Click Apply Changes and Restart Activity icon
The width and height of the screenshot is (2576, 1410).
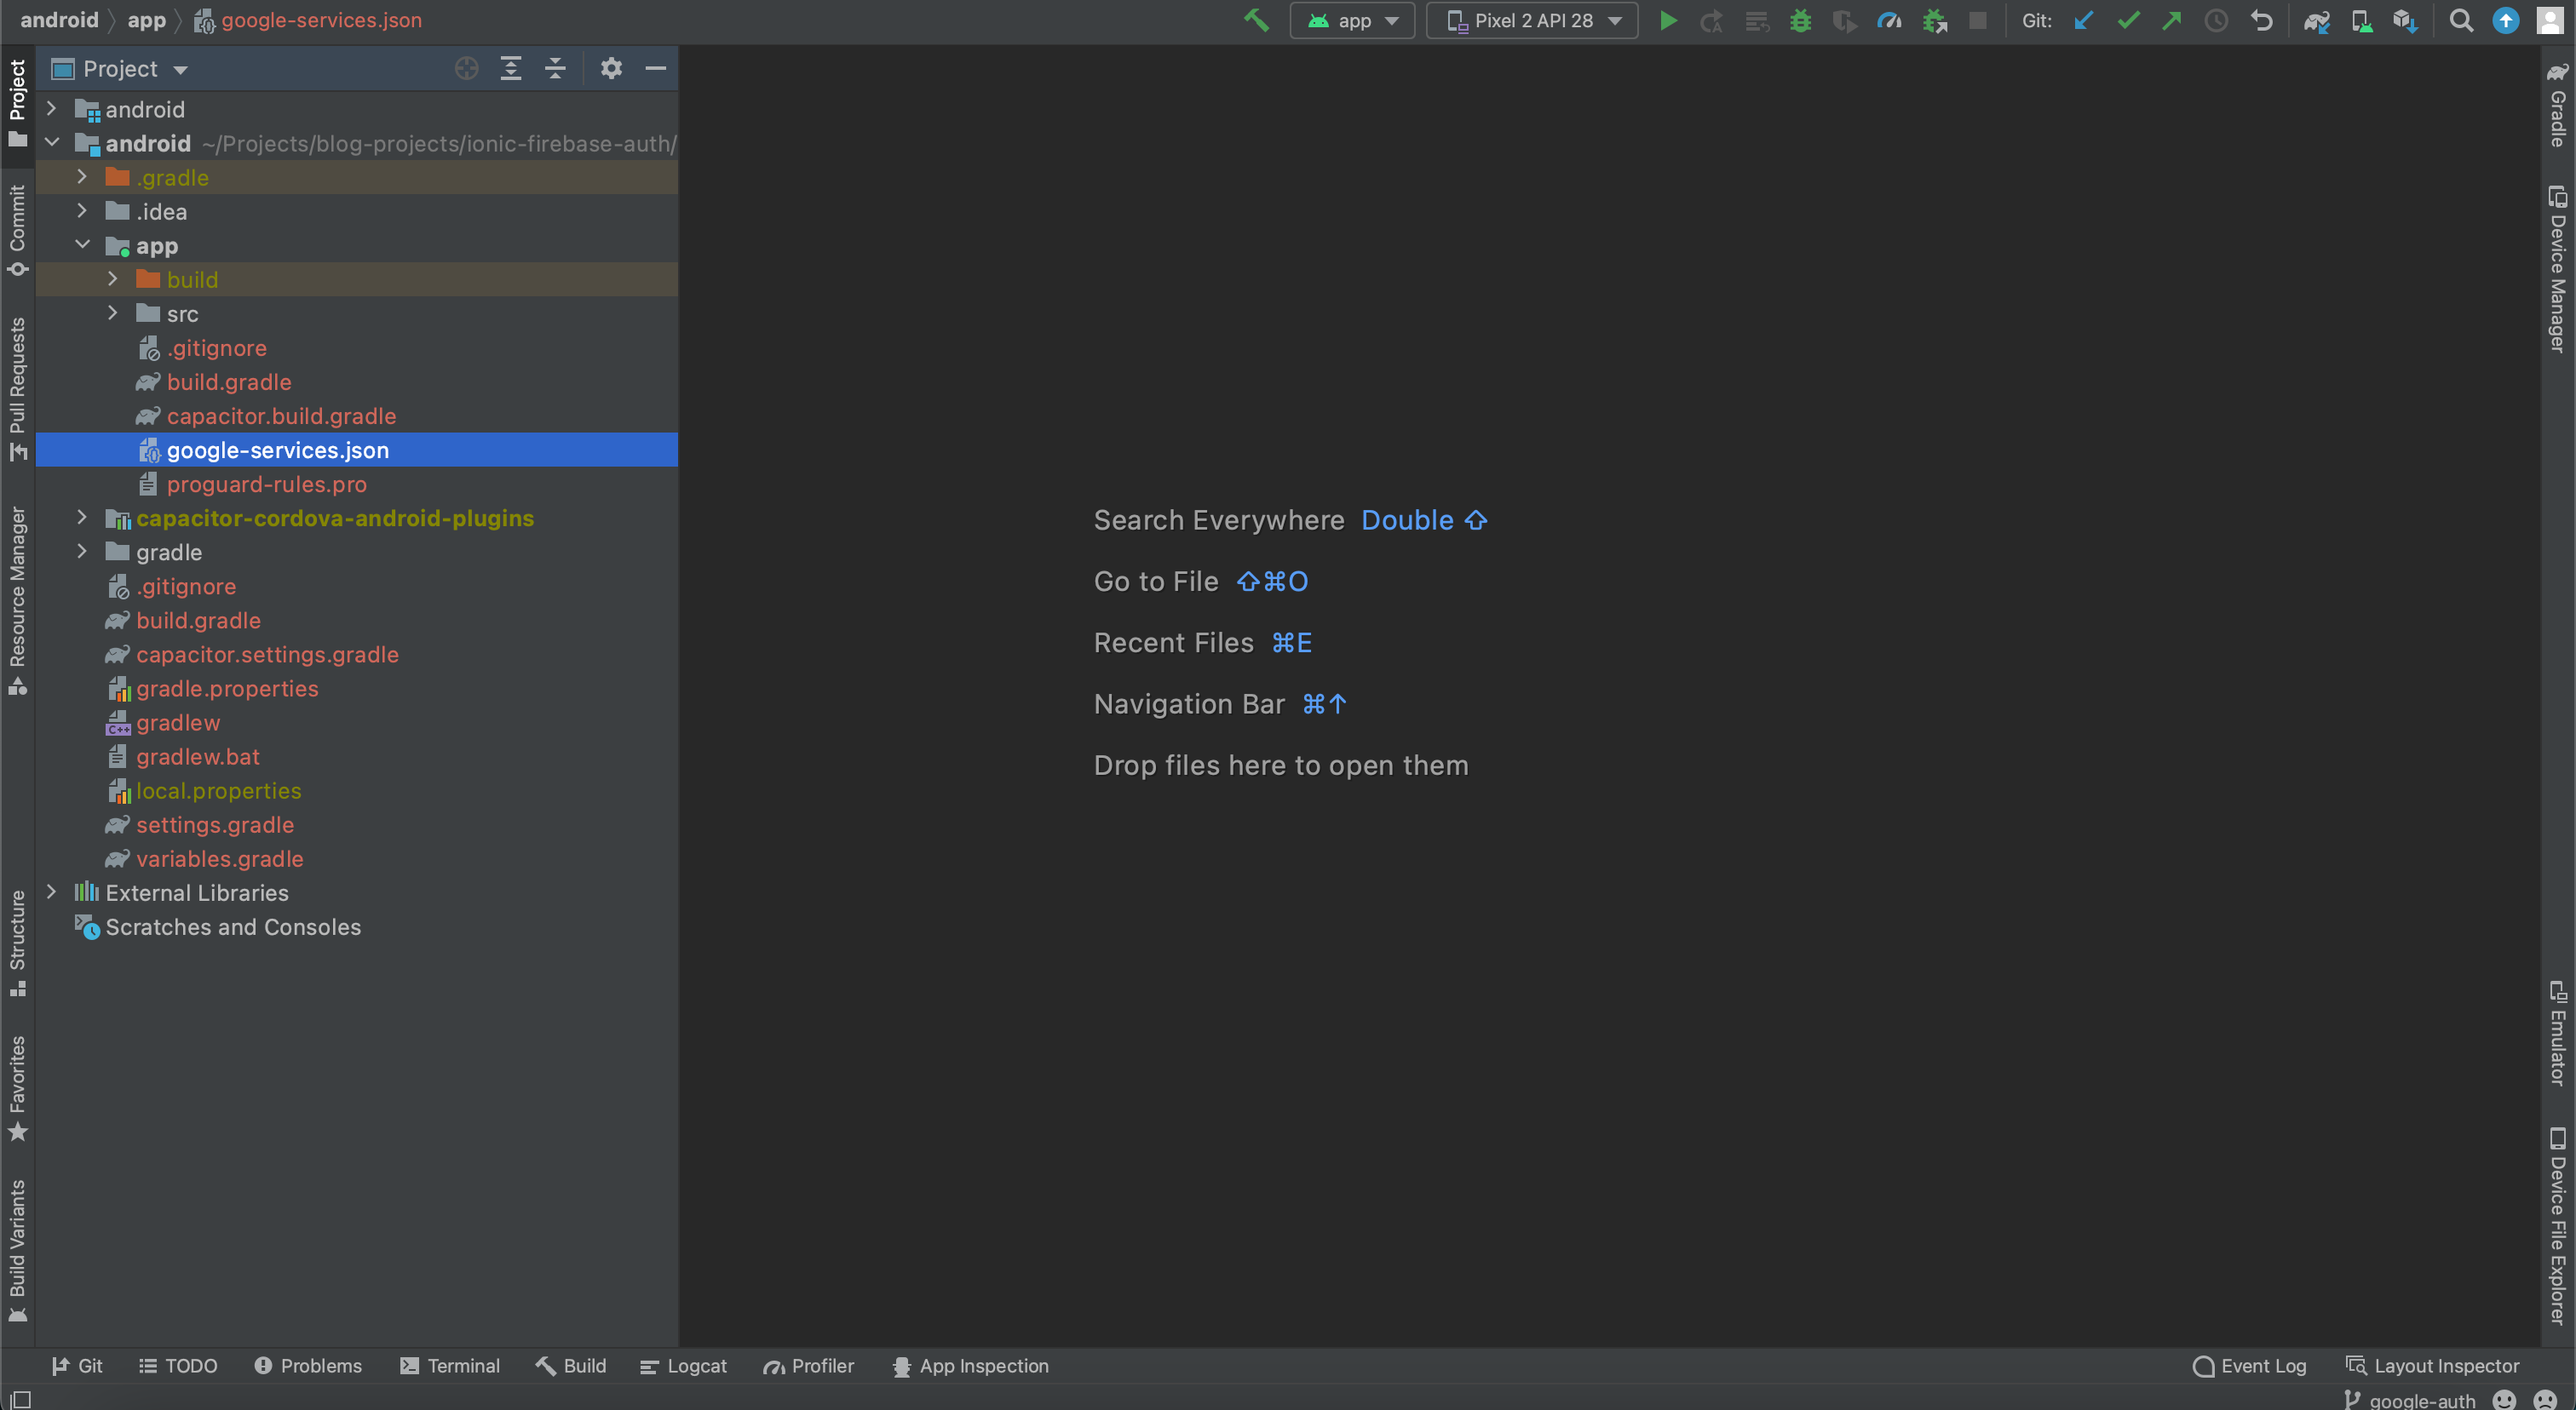point(1711,20)
